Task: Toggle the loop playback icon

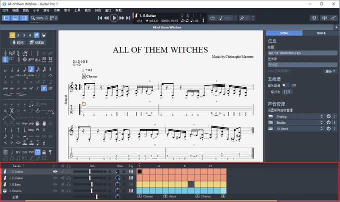Action: click(212, 18)
